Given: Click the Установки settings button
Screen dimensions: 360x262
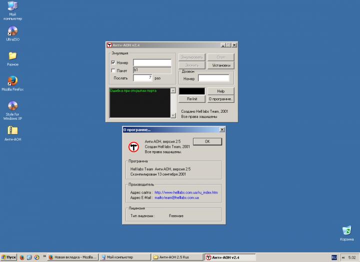Looking at the screenshot, I should click(221, 65).
